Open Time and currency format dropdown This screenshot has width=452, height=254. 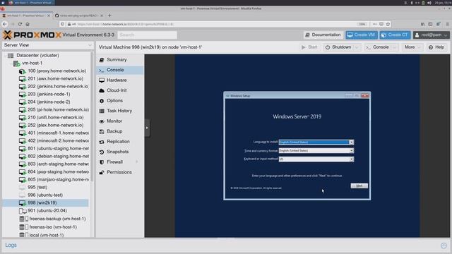[351, 150]
